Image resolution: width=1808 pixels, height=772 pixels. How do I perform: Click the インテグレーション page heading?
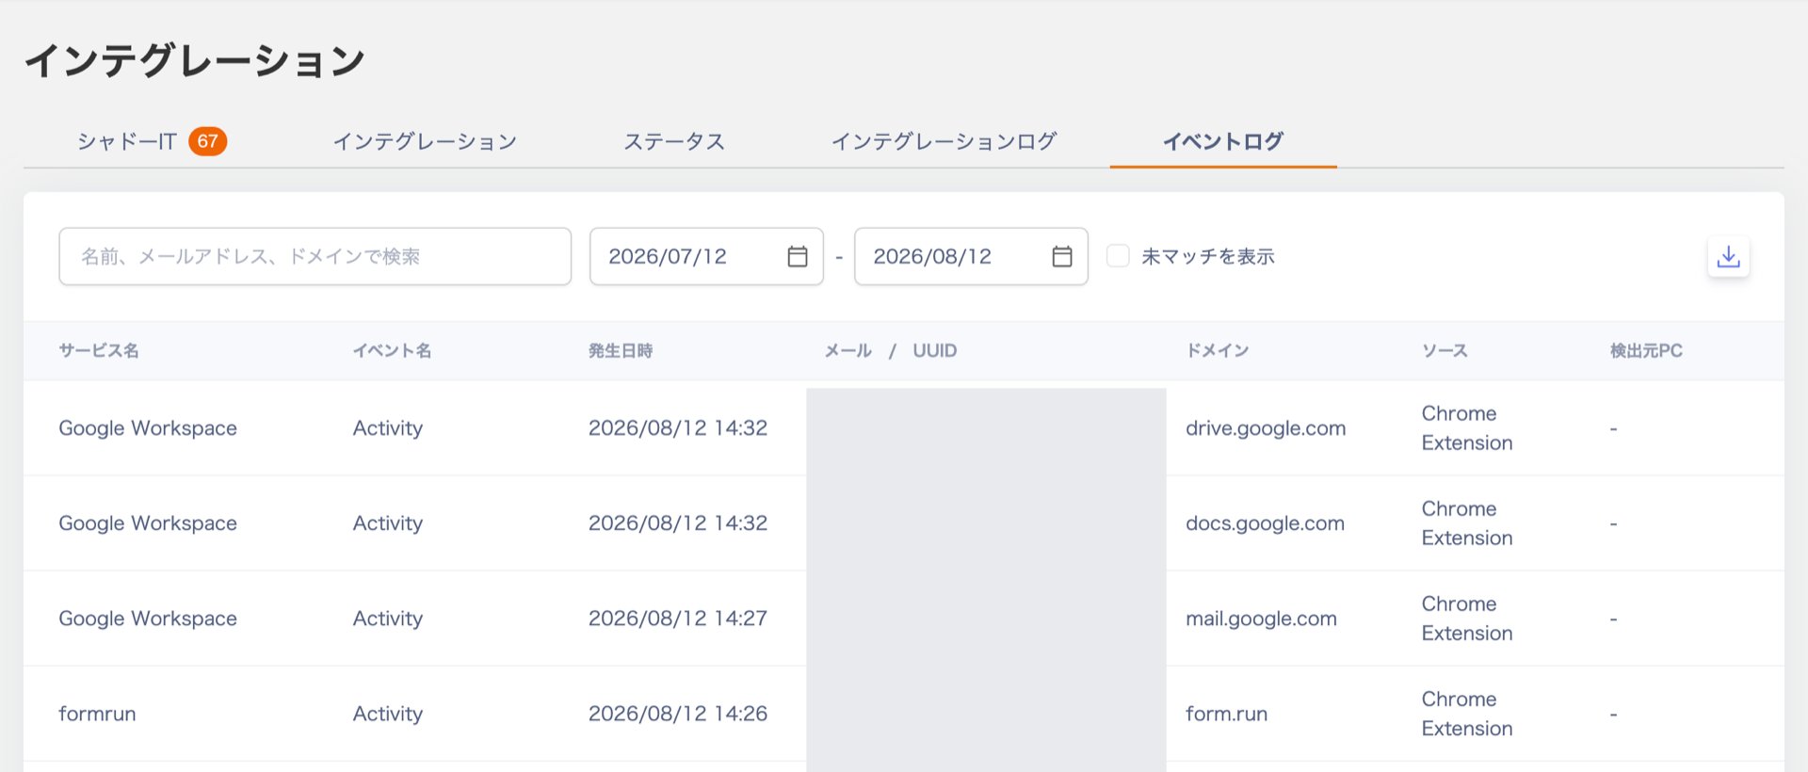195,61
